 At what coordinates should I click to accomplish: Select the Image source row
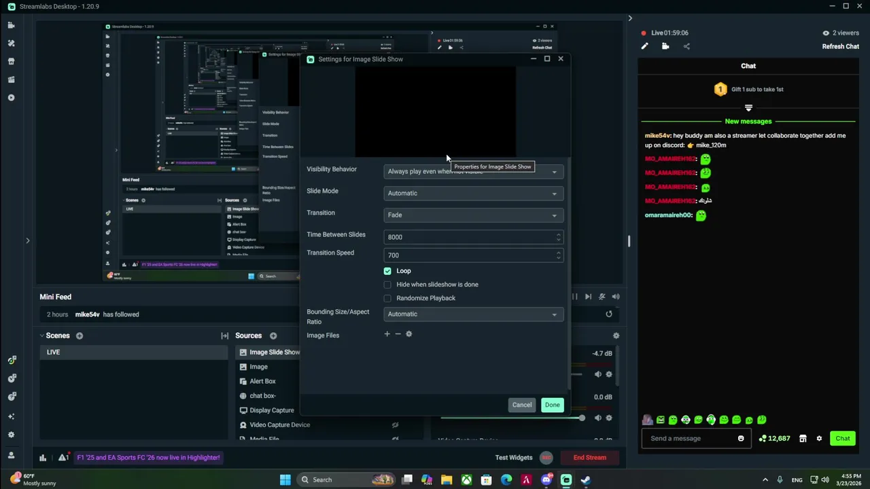point(258,367)
